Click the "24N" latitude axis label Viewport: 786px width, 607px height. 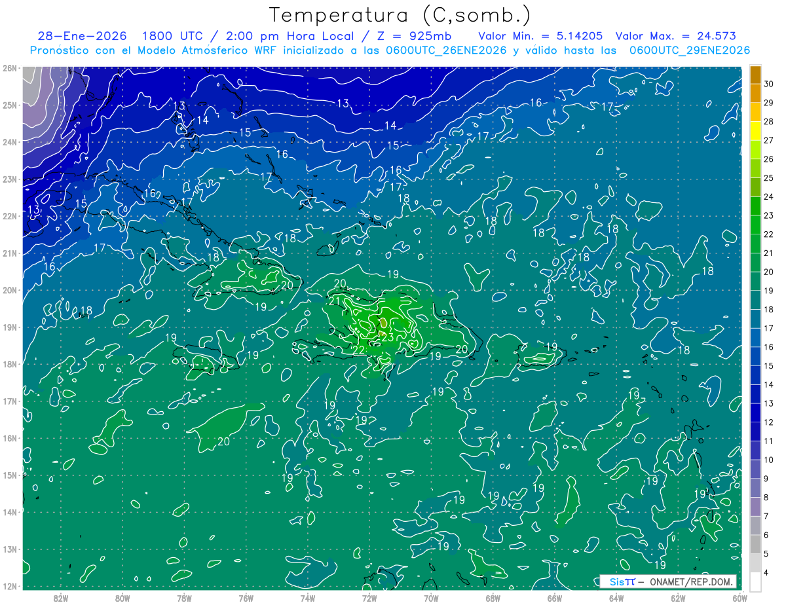[10, 142]
